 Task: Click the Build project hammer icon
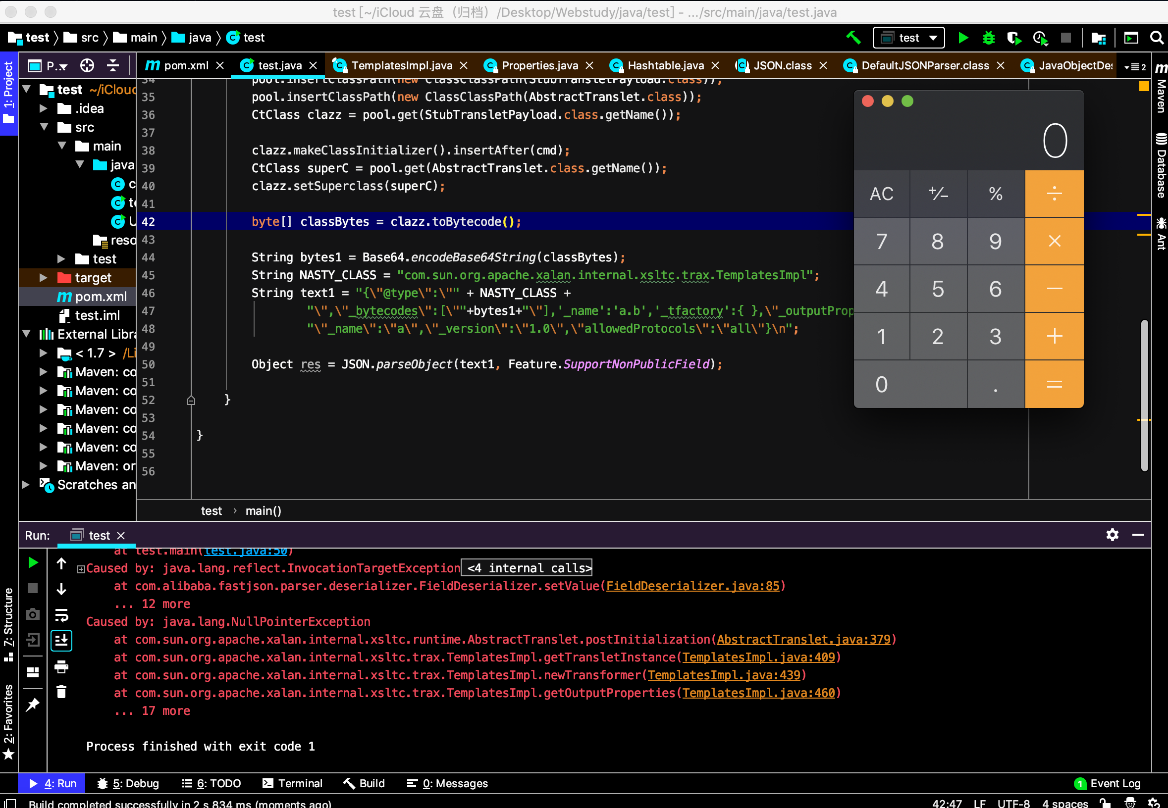pyautogui.click(x=853, y=38)
